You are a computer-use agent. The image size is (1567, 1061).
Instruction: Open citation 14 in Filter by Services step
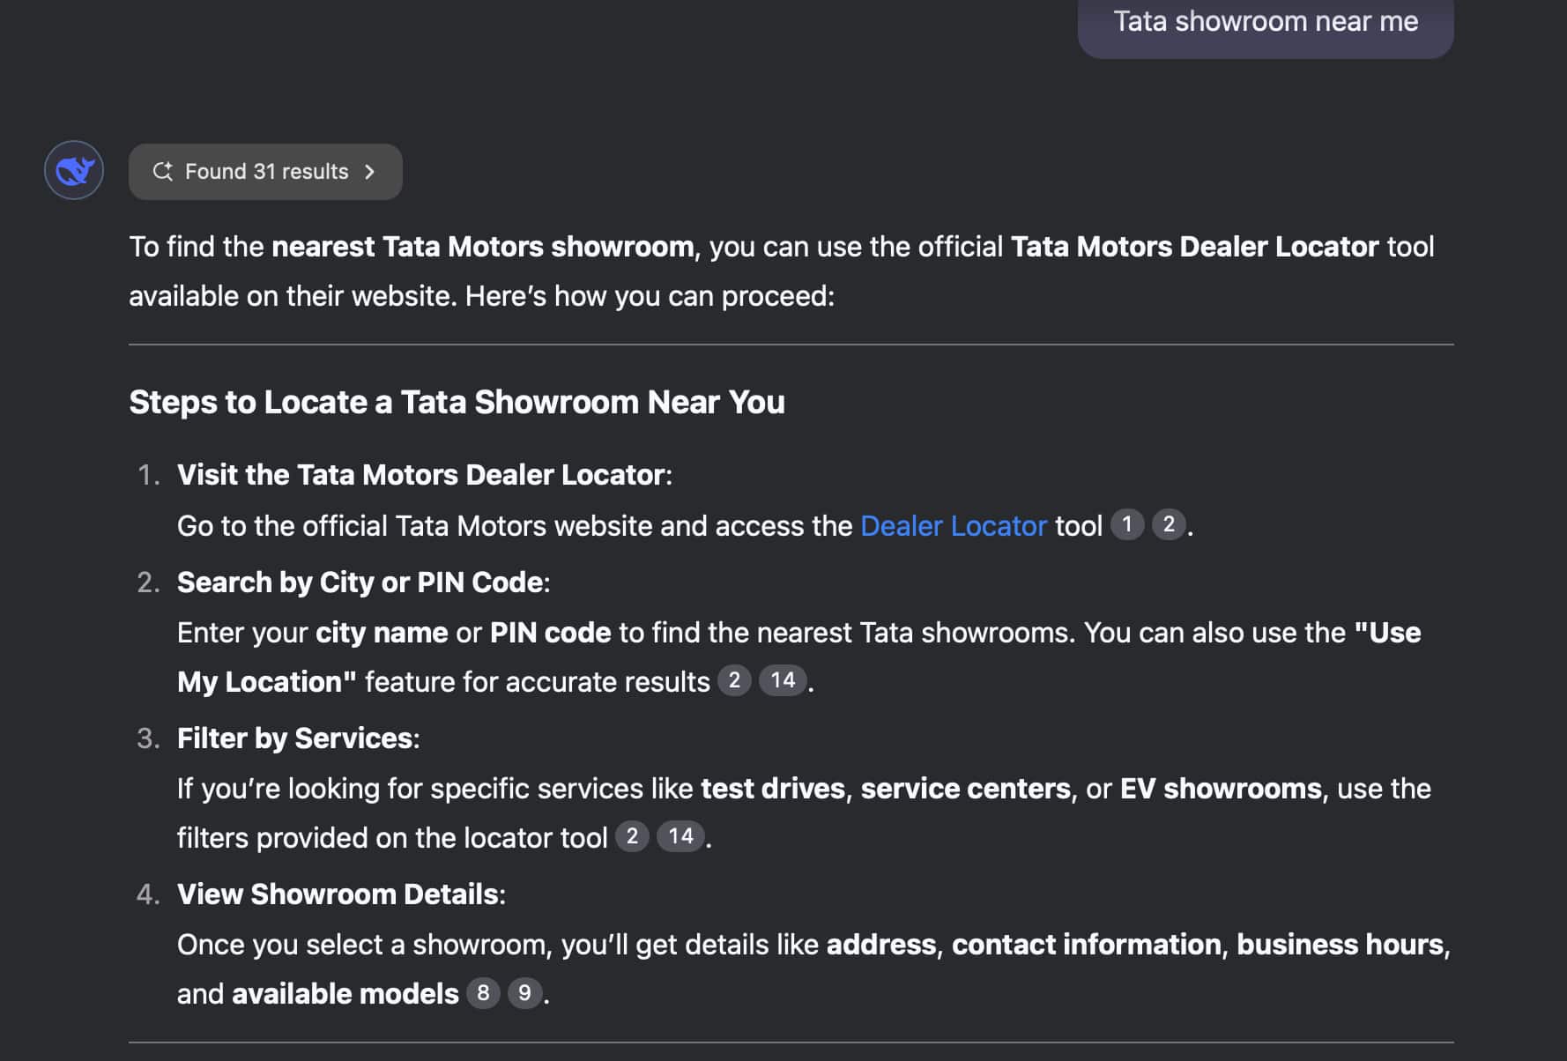point(680,836)
